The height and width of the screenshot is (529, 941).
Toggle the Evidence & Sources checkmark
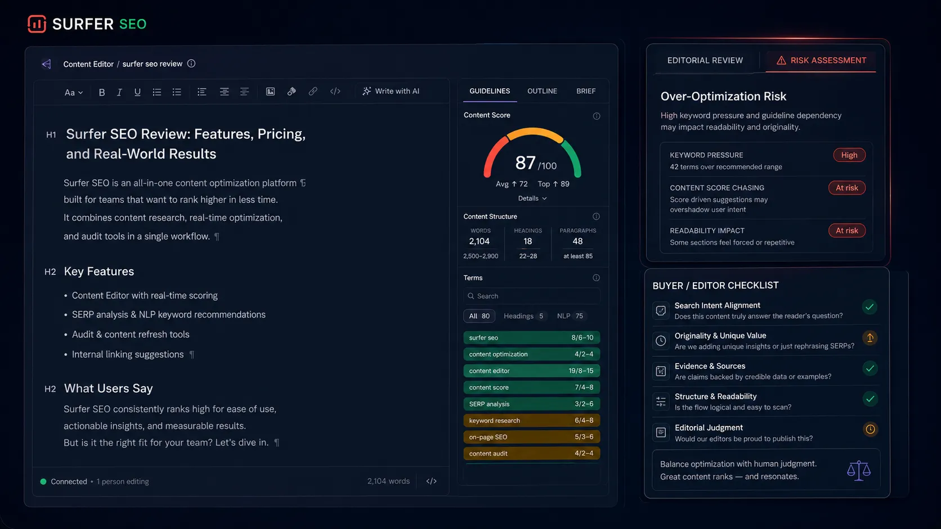[870, 369]
